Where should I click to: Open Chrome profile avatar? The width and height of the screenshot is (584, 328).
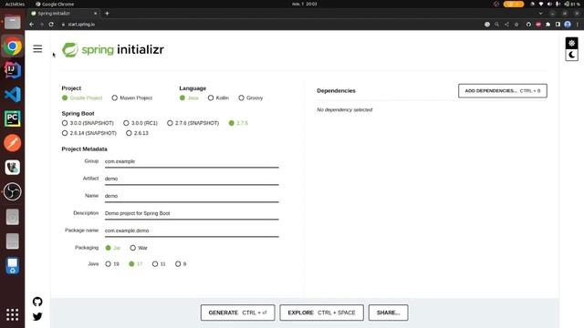point(568,25)
